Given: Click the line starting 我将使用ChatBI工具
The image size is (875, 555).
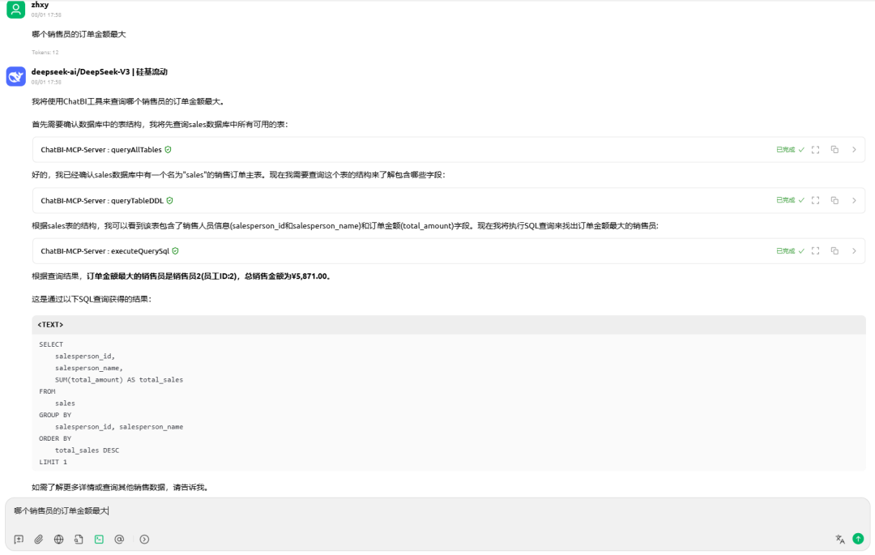Looking at the screenshot, I should 129,101.
